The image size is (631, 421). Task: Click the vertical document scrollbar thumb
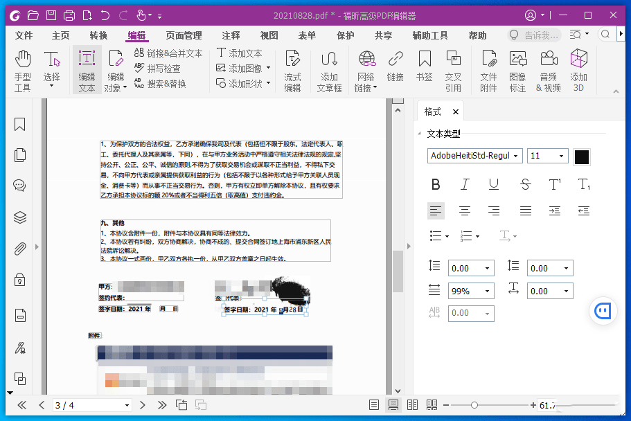click(x=398, y=271)
